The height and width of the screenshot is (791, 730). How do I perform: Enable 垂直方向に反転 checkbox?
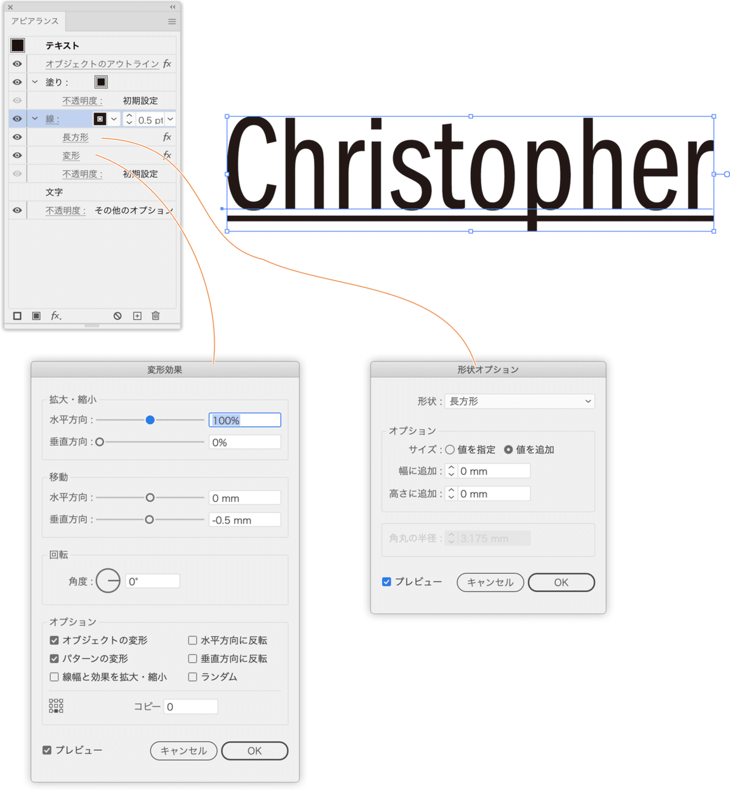pyautogui.click(x=192, y=658)
